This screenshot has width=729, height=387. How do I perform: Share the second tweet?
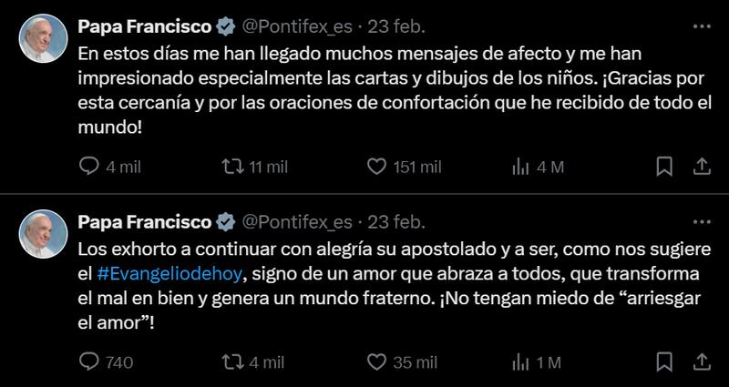702,362
